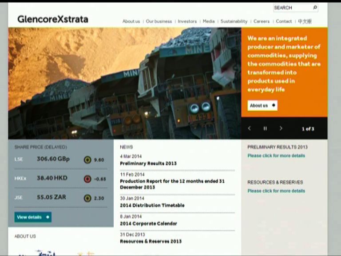Switch to the Chinese language version

coord(305,21)
